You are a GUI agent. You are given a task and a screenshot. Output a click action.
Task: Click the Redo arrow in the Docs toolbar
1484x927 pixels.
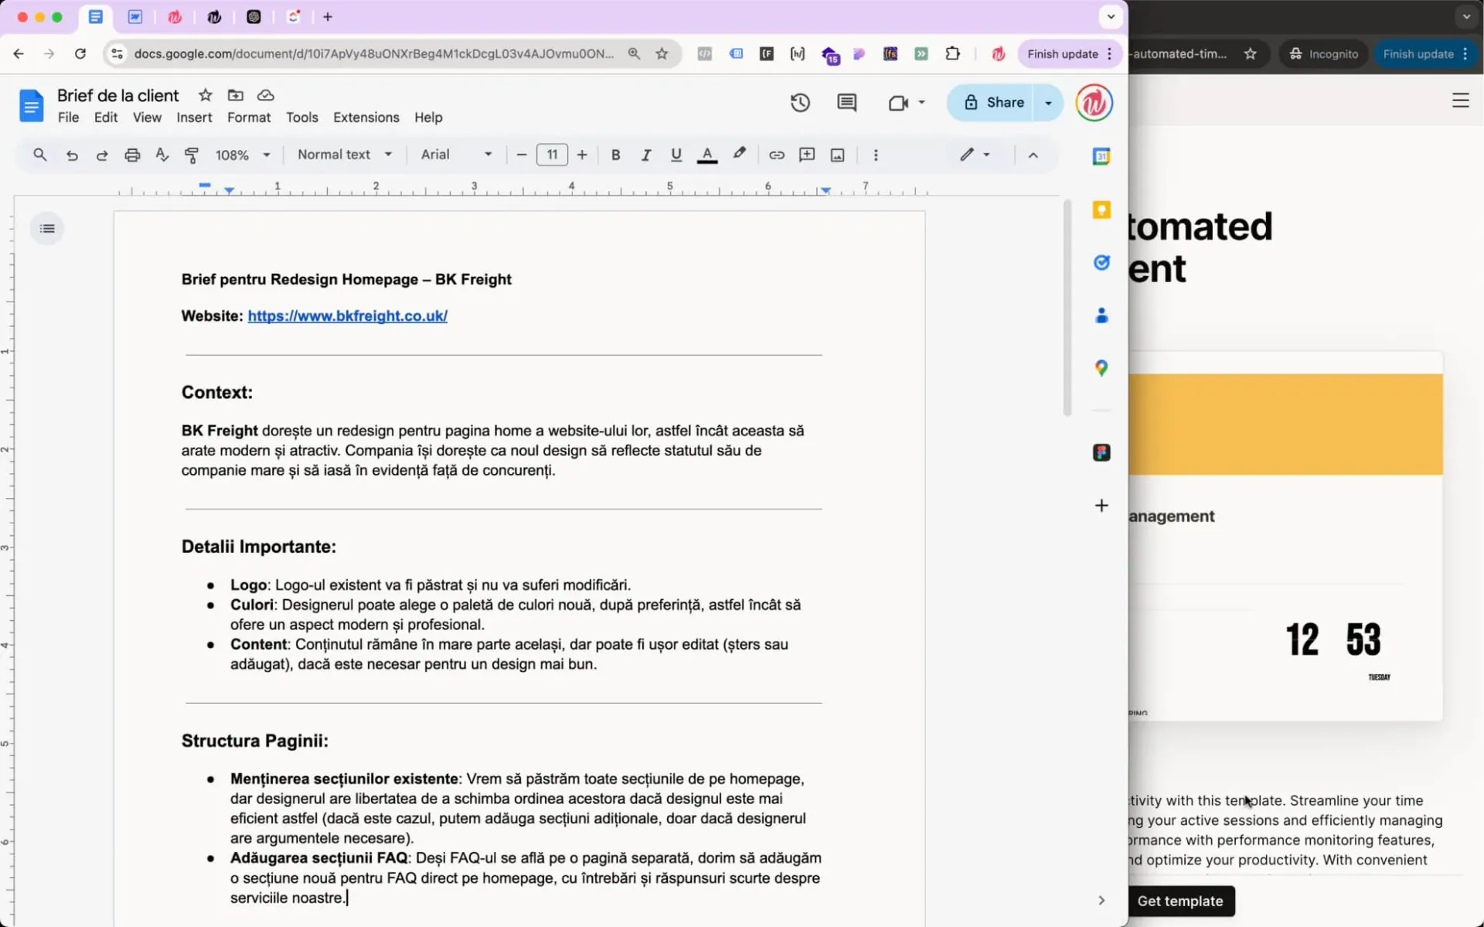[x=102, y=155]
